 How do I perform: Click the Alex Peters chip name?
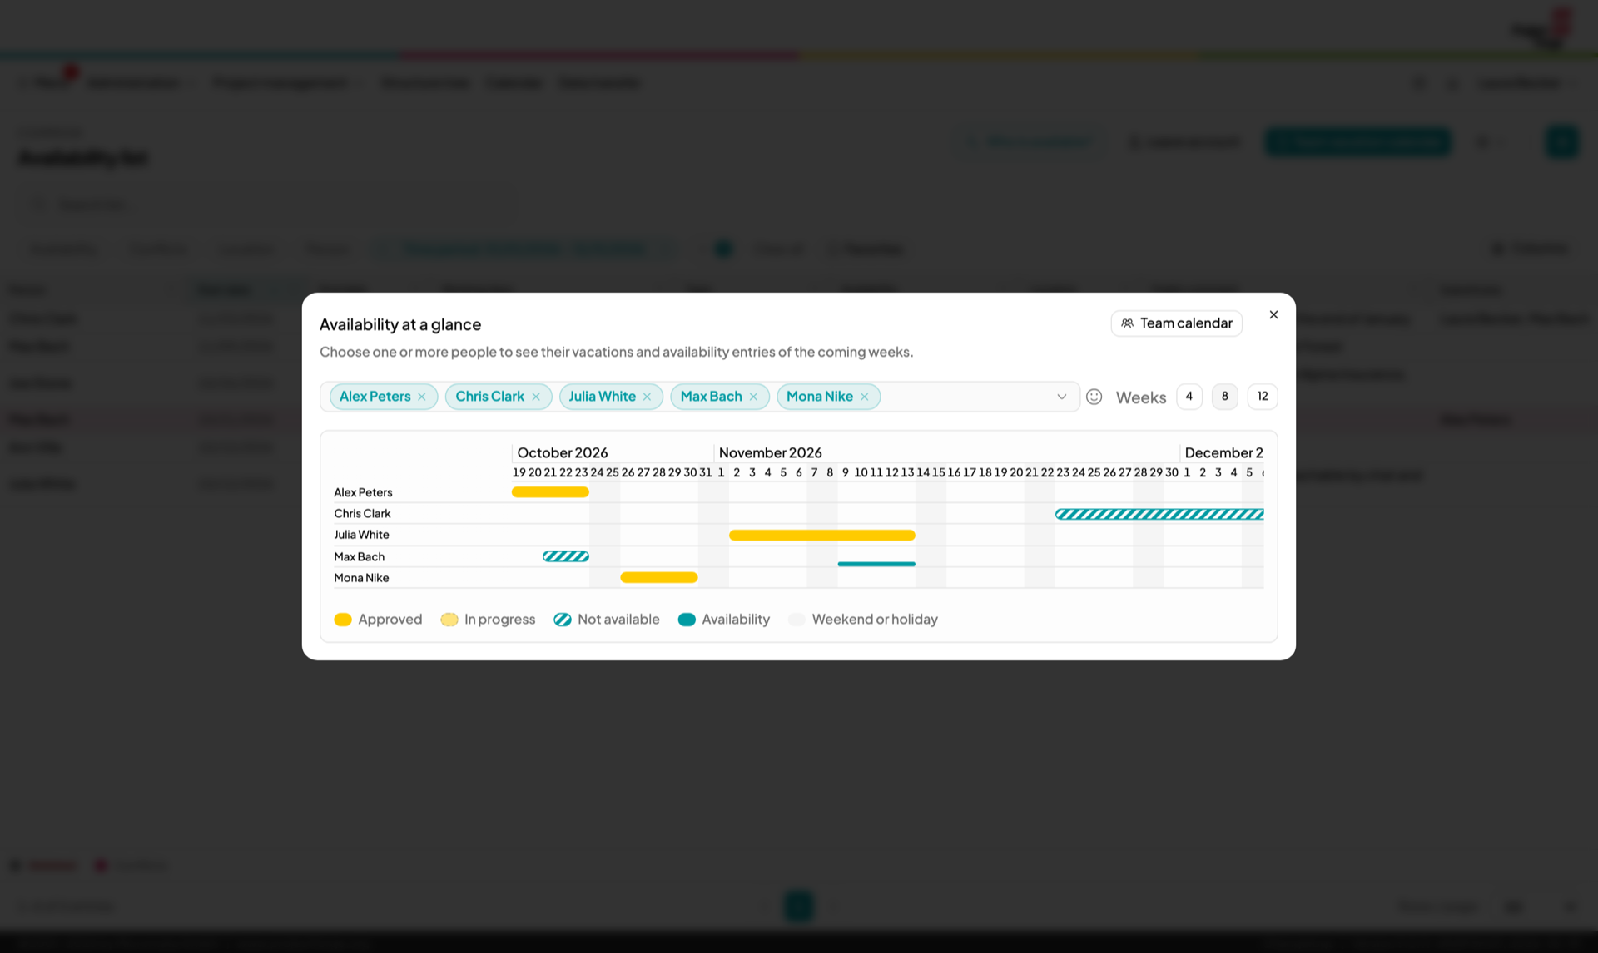375,397
